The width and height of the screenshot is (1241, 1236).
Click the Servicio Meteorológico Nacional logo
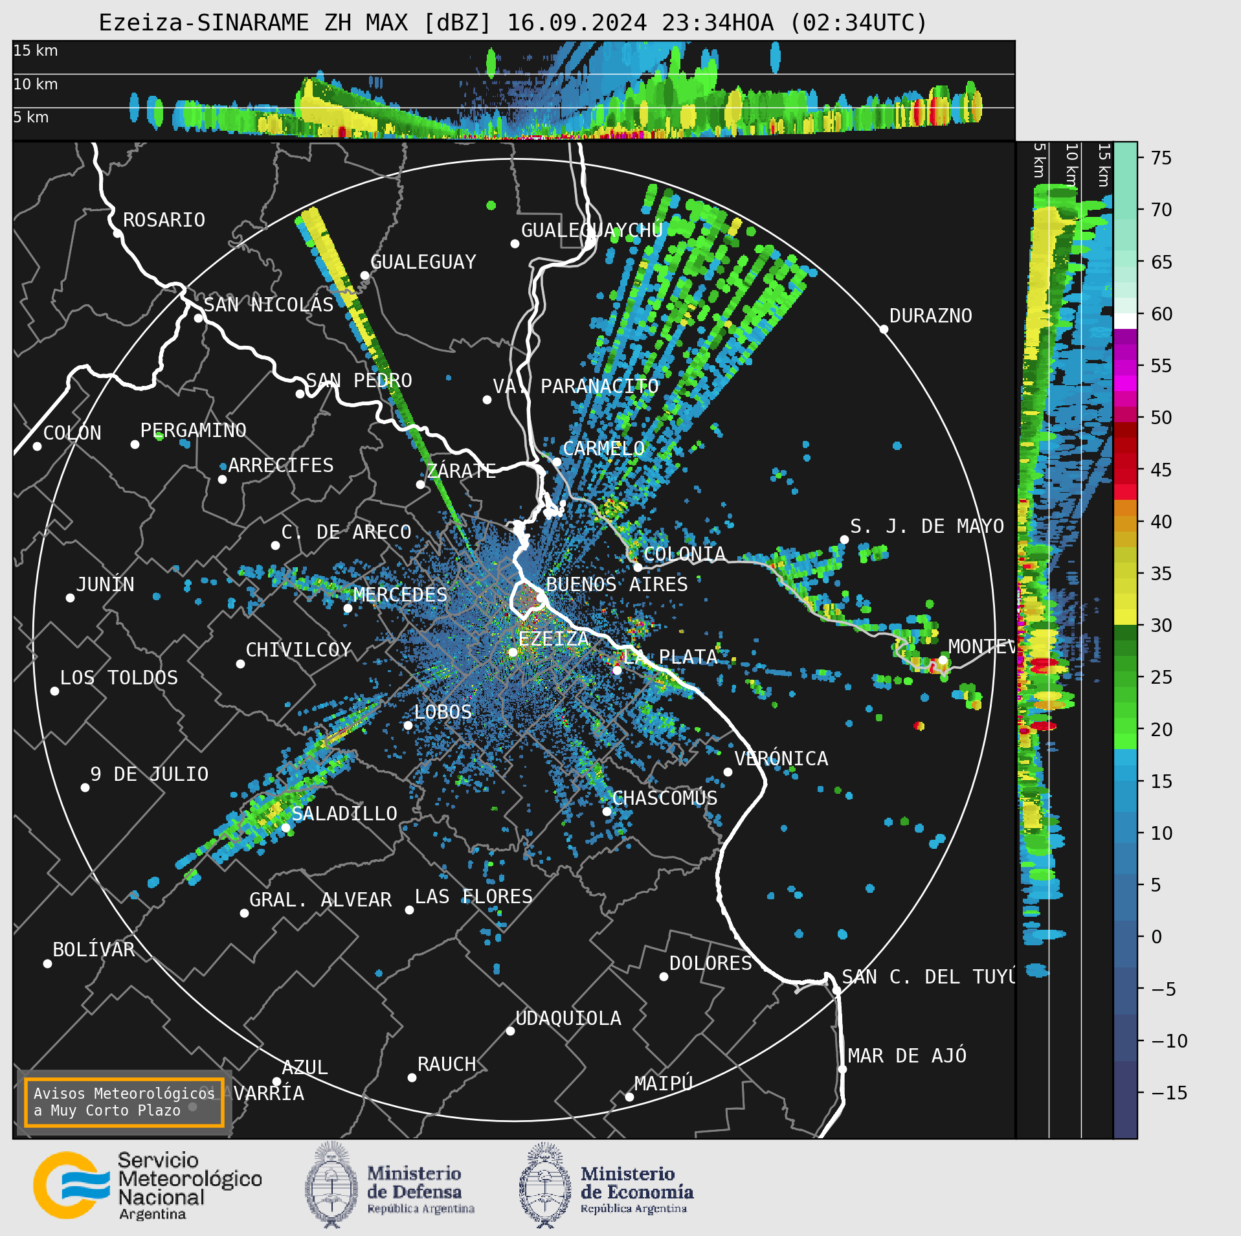pos(148,1185)
